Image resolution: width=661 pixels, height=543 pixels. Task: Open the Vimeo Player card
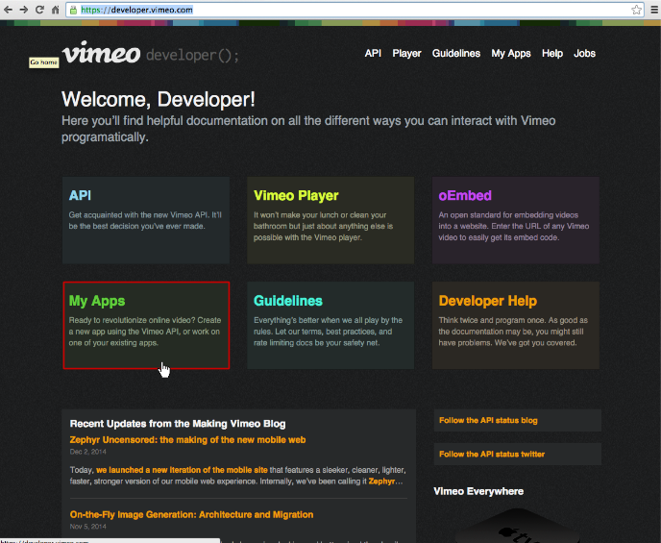330,220
